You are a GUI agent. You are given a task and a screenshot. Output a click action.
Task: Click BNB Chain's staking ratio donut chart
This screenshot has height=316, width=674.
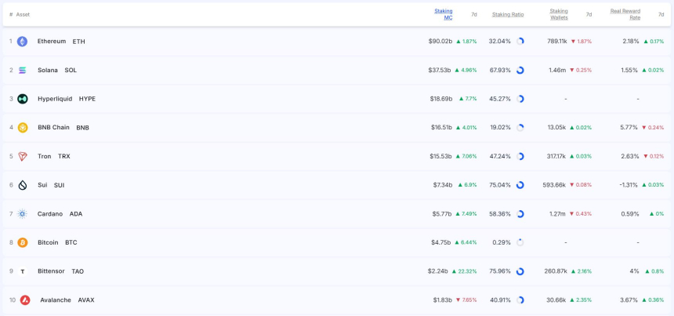pyautogui.click(x=520, y=128)
